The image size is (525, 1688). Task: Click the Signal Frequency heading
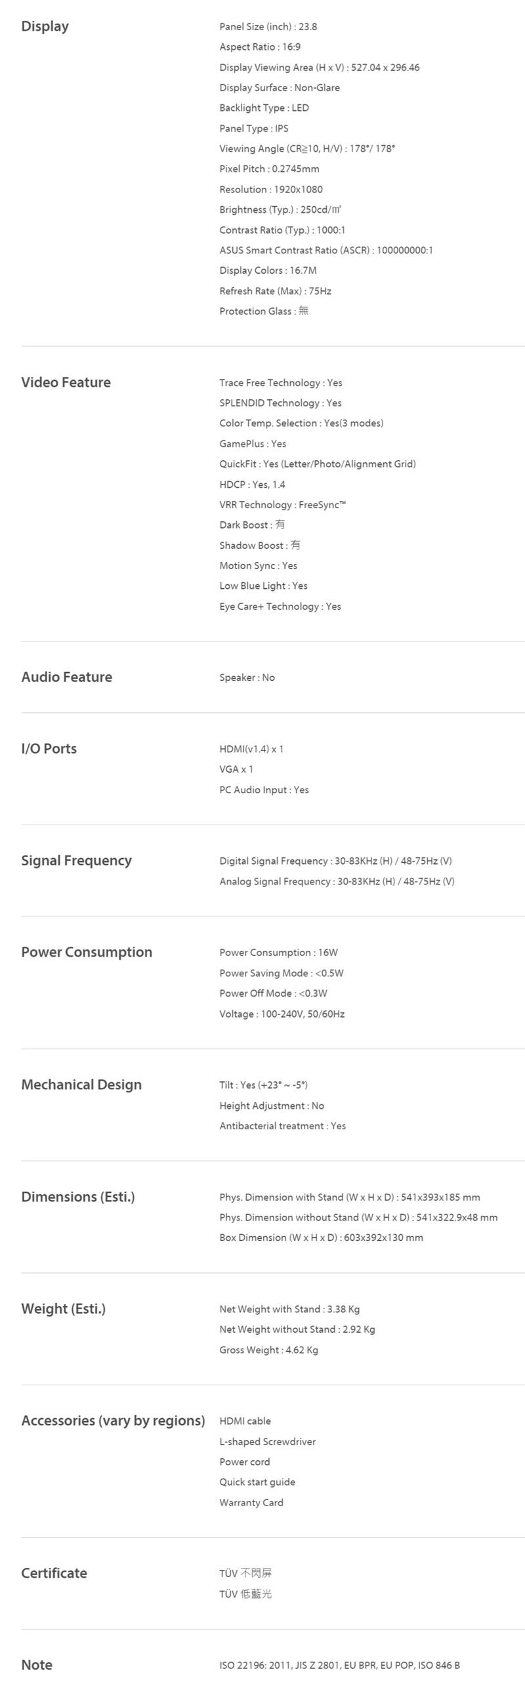(76, 860)
